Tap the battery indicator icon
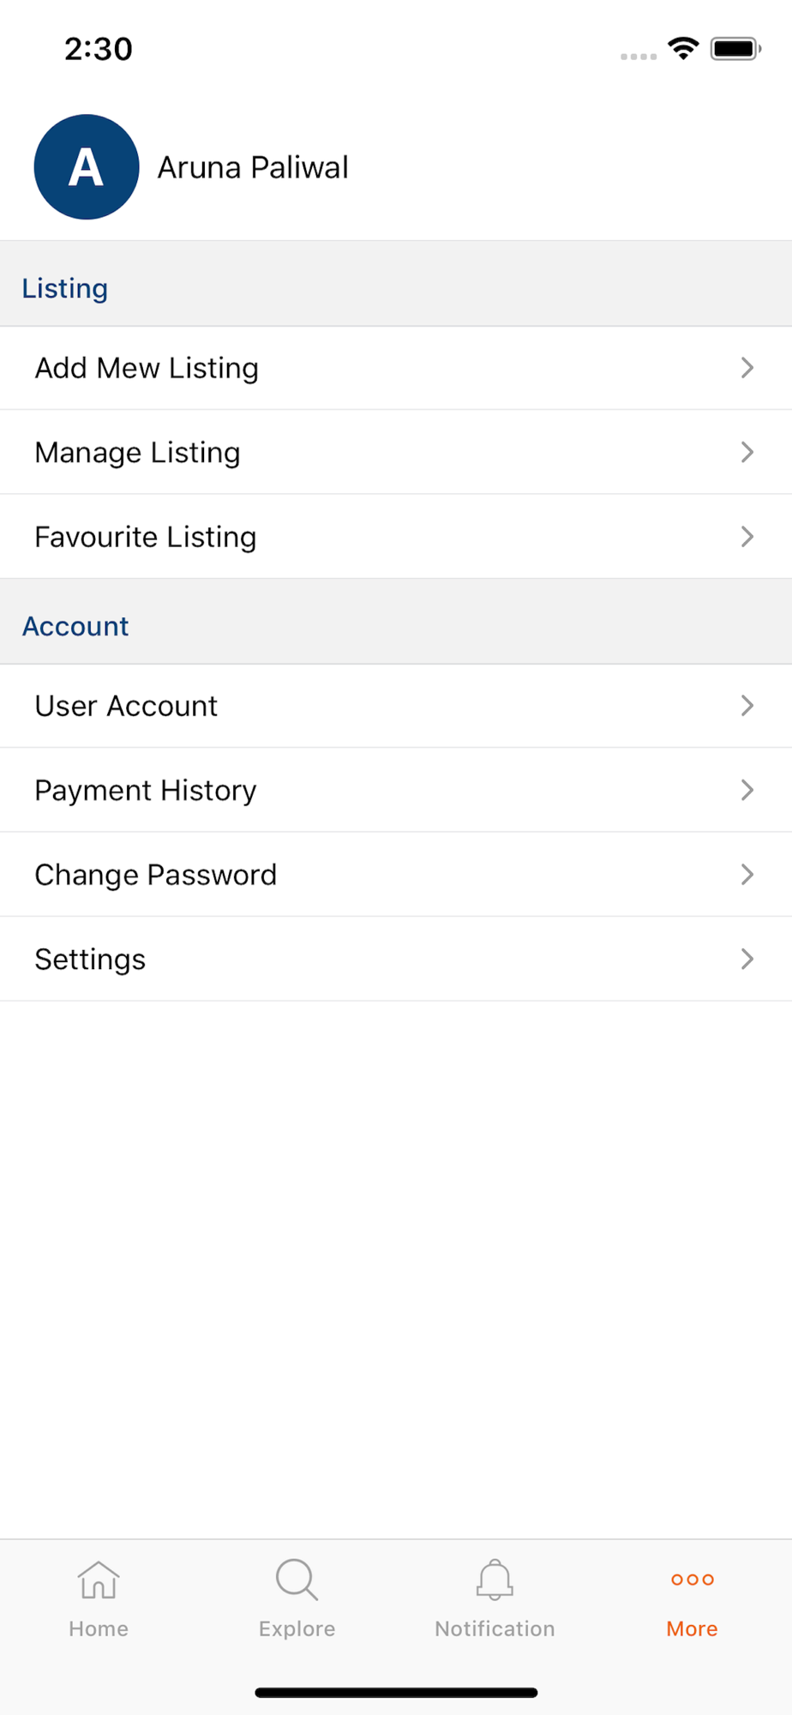The height and width of the screenshot is (1715, 792). (x=735, y=49)
